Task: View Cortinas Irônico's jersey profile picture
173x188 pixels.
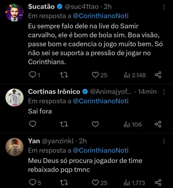Action: 15,97
